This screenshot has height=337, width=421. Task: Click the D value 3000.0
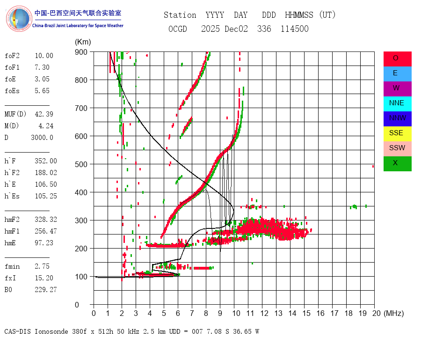click(x=42, y=138)
